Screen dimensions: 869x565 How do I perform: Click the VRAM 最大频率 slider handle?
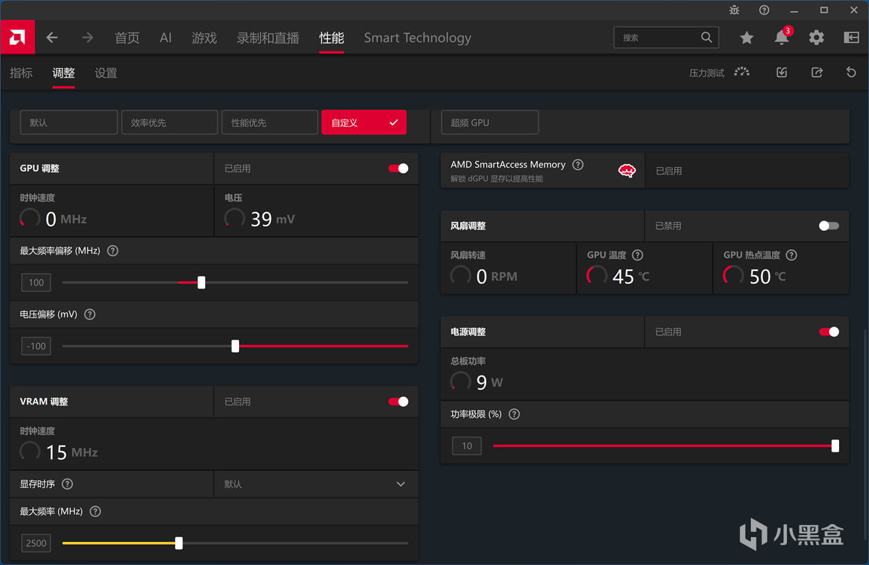[179, 543]
